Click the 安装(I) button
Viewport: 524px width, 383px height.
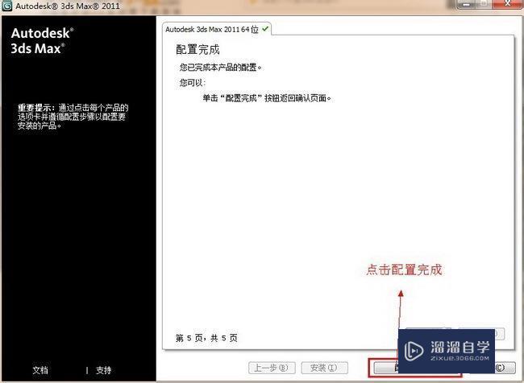click(325, 368)
